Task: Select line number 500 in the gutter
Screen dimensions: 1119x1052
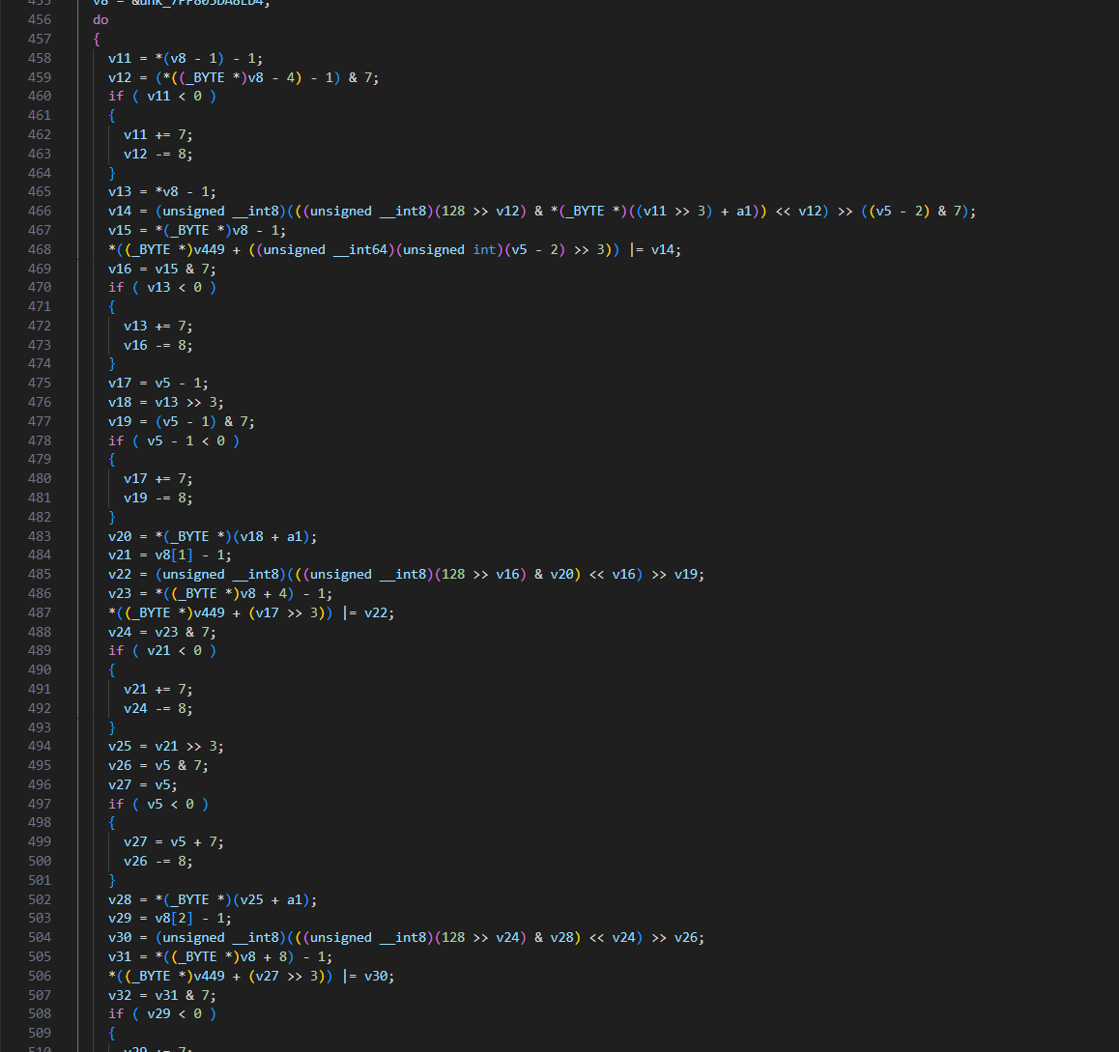Action: pos(40,861)
